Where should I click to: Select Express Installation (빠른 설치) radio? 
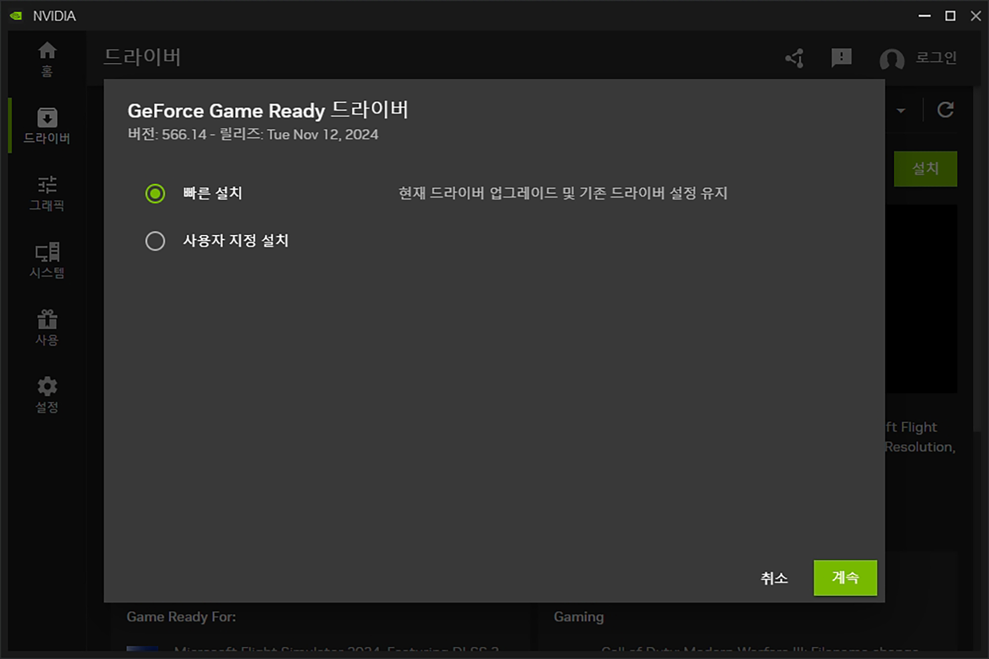155,193
